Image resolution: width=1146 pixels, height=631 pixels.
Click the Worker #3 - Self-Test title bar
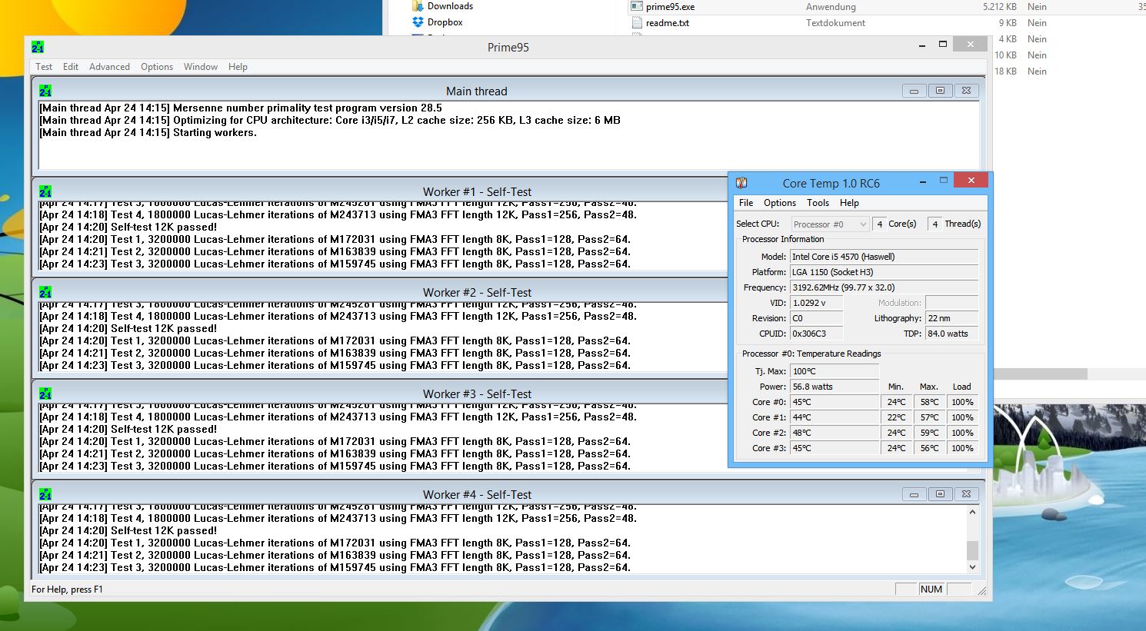(x=477, y=394)
